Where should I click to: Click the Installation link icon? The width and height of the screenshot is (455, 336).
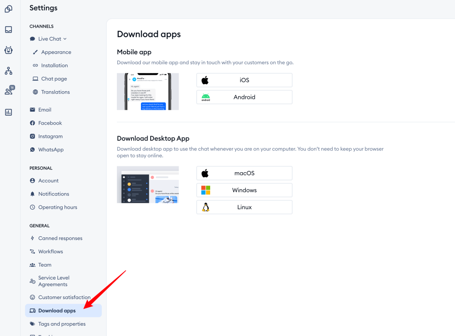pyautogui.click(x=36, y=65)
